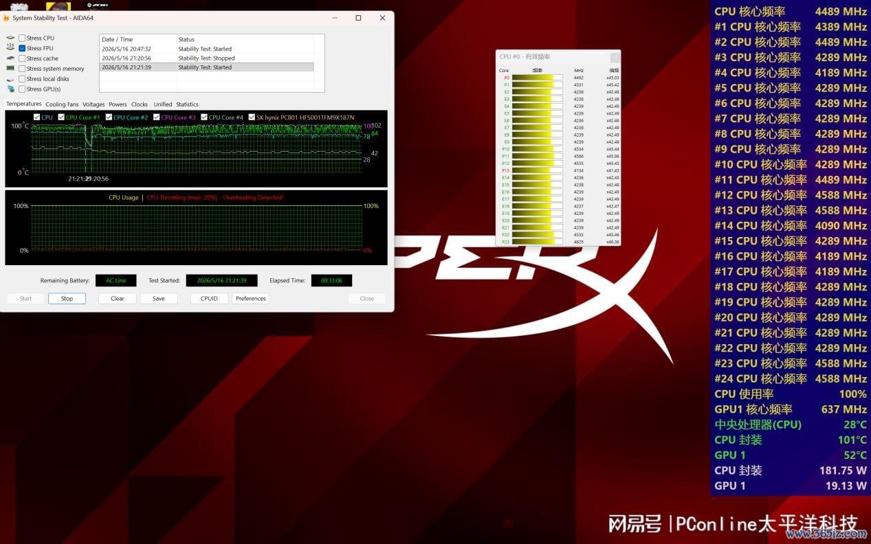Click the AIDA64 flame icon in the title bar

(x=6, y=18)
